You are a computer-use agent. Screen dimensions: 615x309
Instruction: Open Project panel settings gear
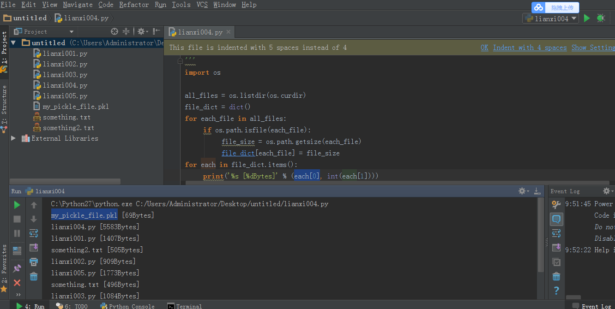pos(143,31)
